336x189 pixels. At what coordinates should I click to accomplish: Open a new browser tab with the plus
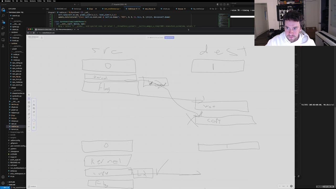pyautogui.click(x=78, y=29)
